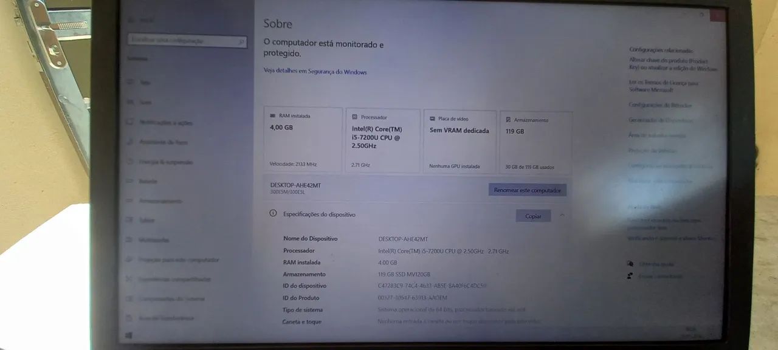Click the Placa de vídeo card icon
The height and width of the screenshot is (350, 778).
point(432,119)
